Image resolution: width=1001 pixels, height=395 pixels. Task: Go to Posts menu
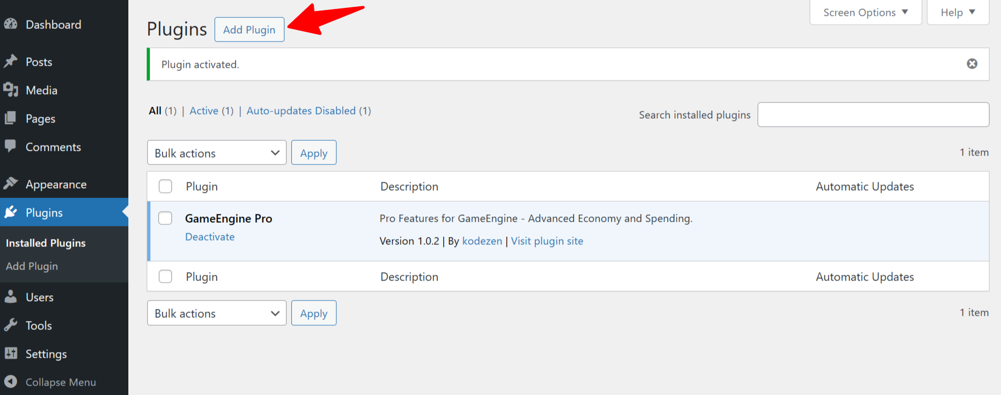(39, 61)
